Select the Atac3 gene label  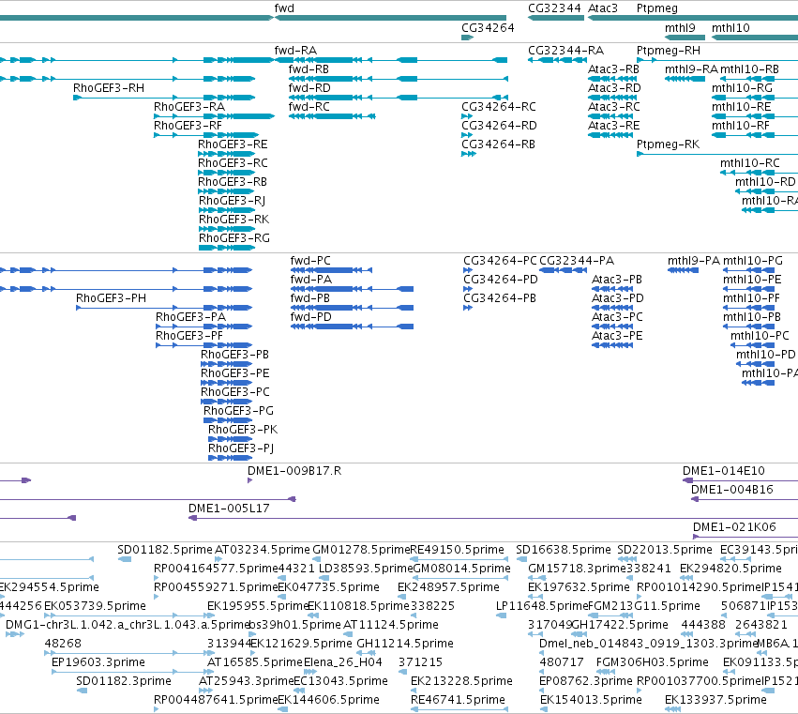[603, 8]
